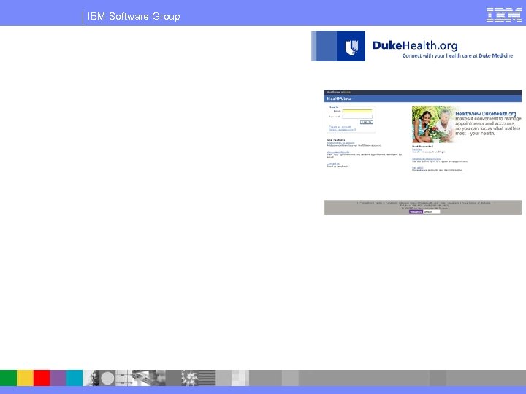The image size is (526, 394).
Task: Click the DukeHealth.org title text
Action: [415, 45]
